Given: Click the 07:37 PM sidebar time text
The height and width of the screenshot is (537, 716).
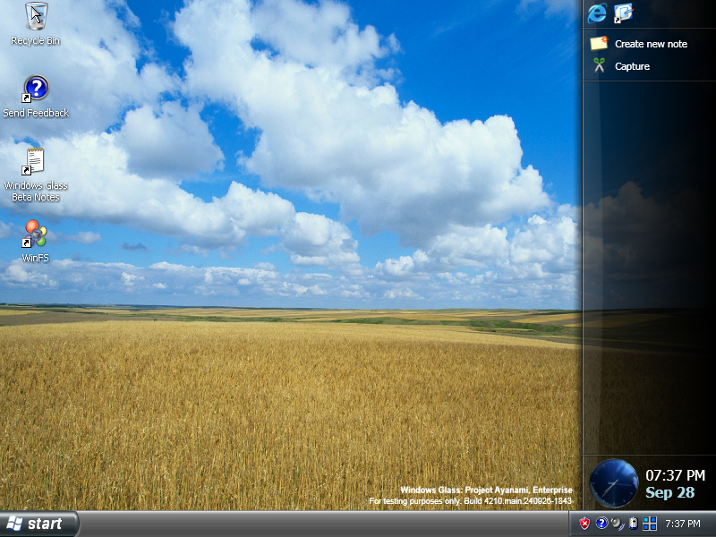Looking at the screenshot, I should click(675, 475).
